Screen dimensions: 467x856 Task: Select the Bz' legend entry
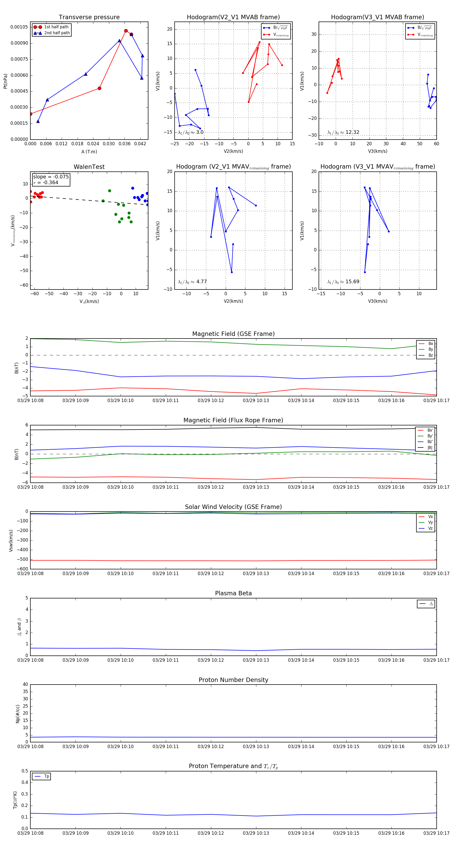pyautogui.click(x=425, y=442)
